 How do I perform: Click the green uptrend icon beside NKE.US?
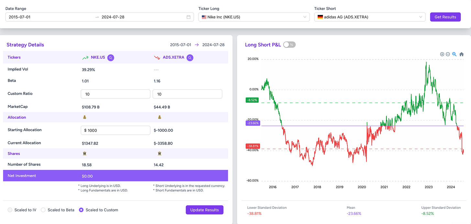click(x=85, y=58)
